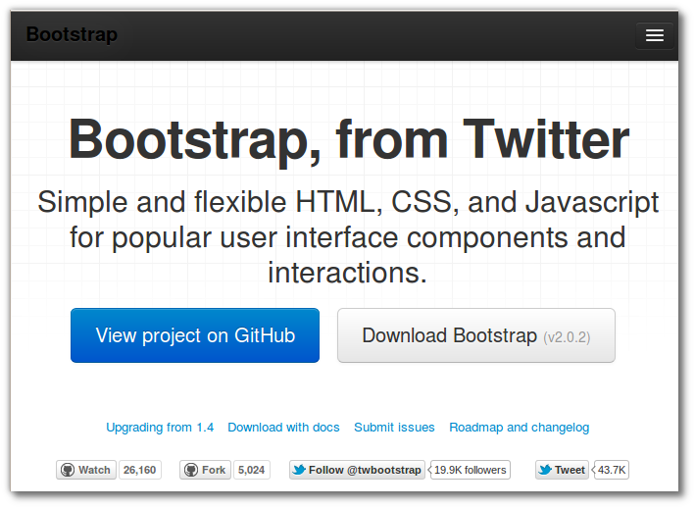Open the hamburger navigation menu
This screenshot has height=508, width=695.
(654, 35)
